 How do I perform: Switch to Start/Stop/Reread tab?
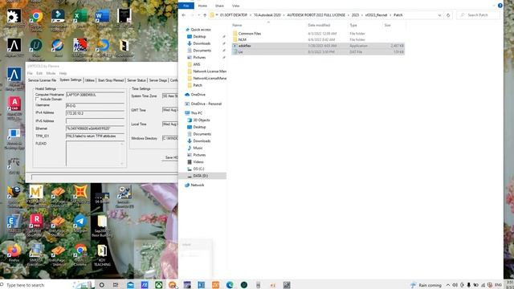pyautogui.click(x=111, y=80)
